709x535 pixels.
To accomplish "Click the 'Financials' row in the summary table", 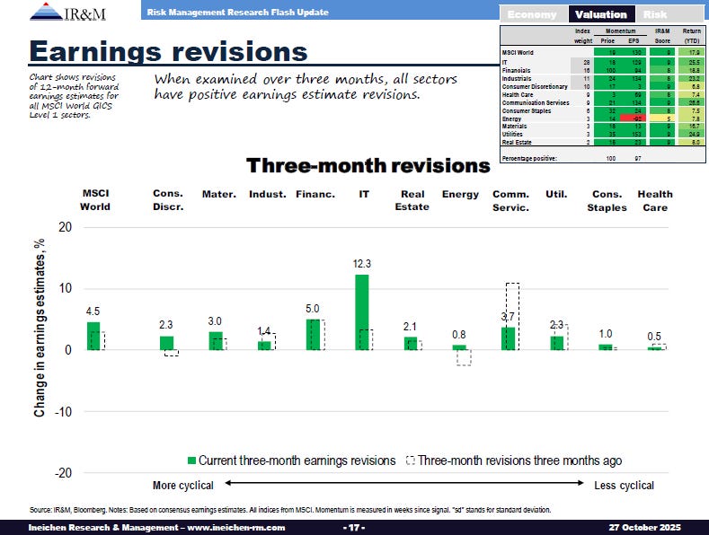I will pos(603,71).
